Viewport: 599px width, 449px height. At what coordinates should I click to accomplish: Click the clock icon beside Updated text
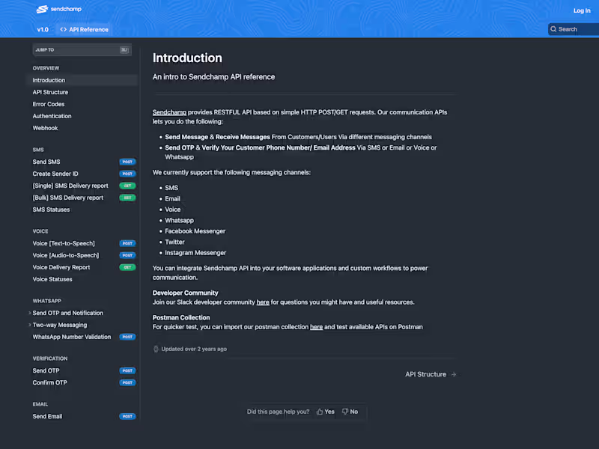[x=156, y=349]
